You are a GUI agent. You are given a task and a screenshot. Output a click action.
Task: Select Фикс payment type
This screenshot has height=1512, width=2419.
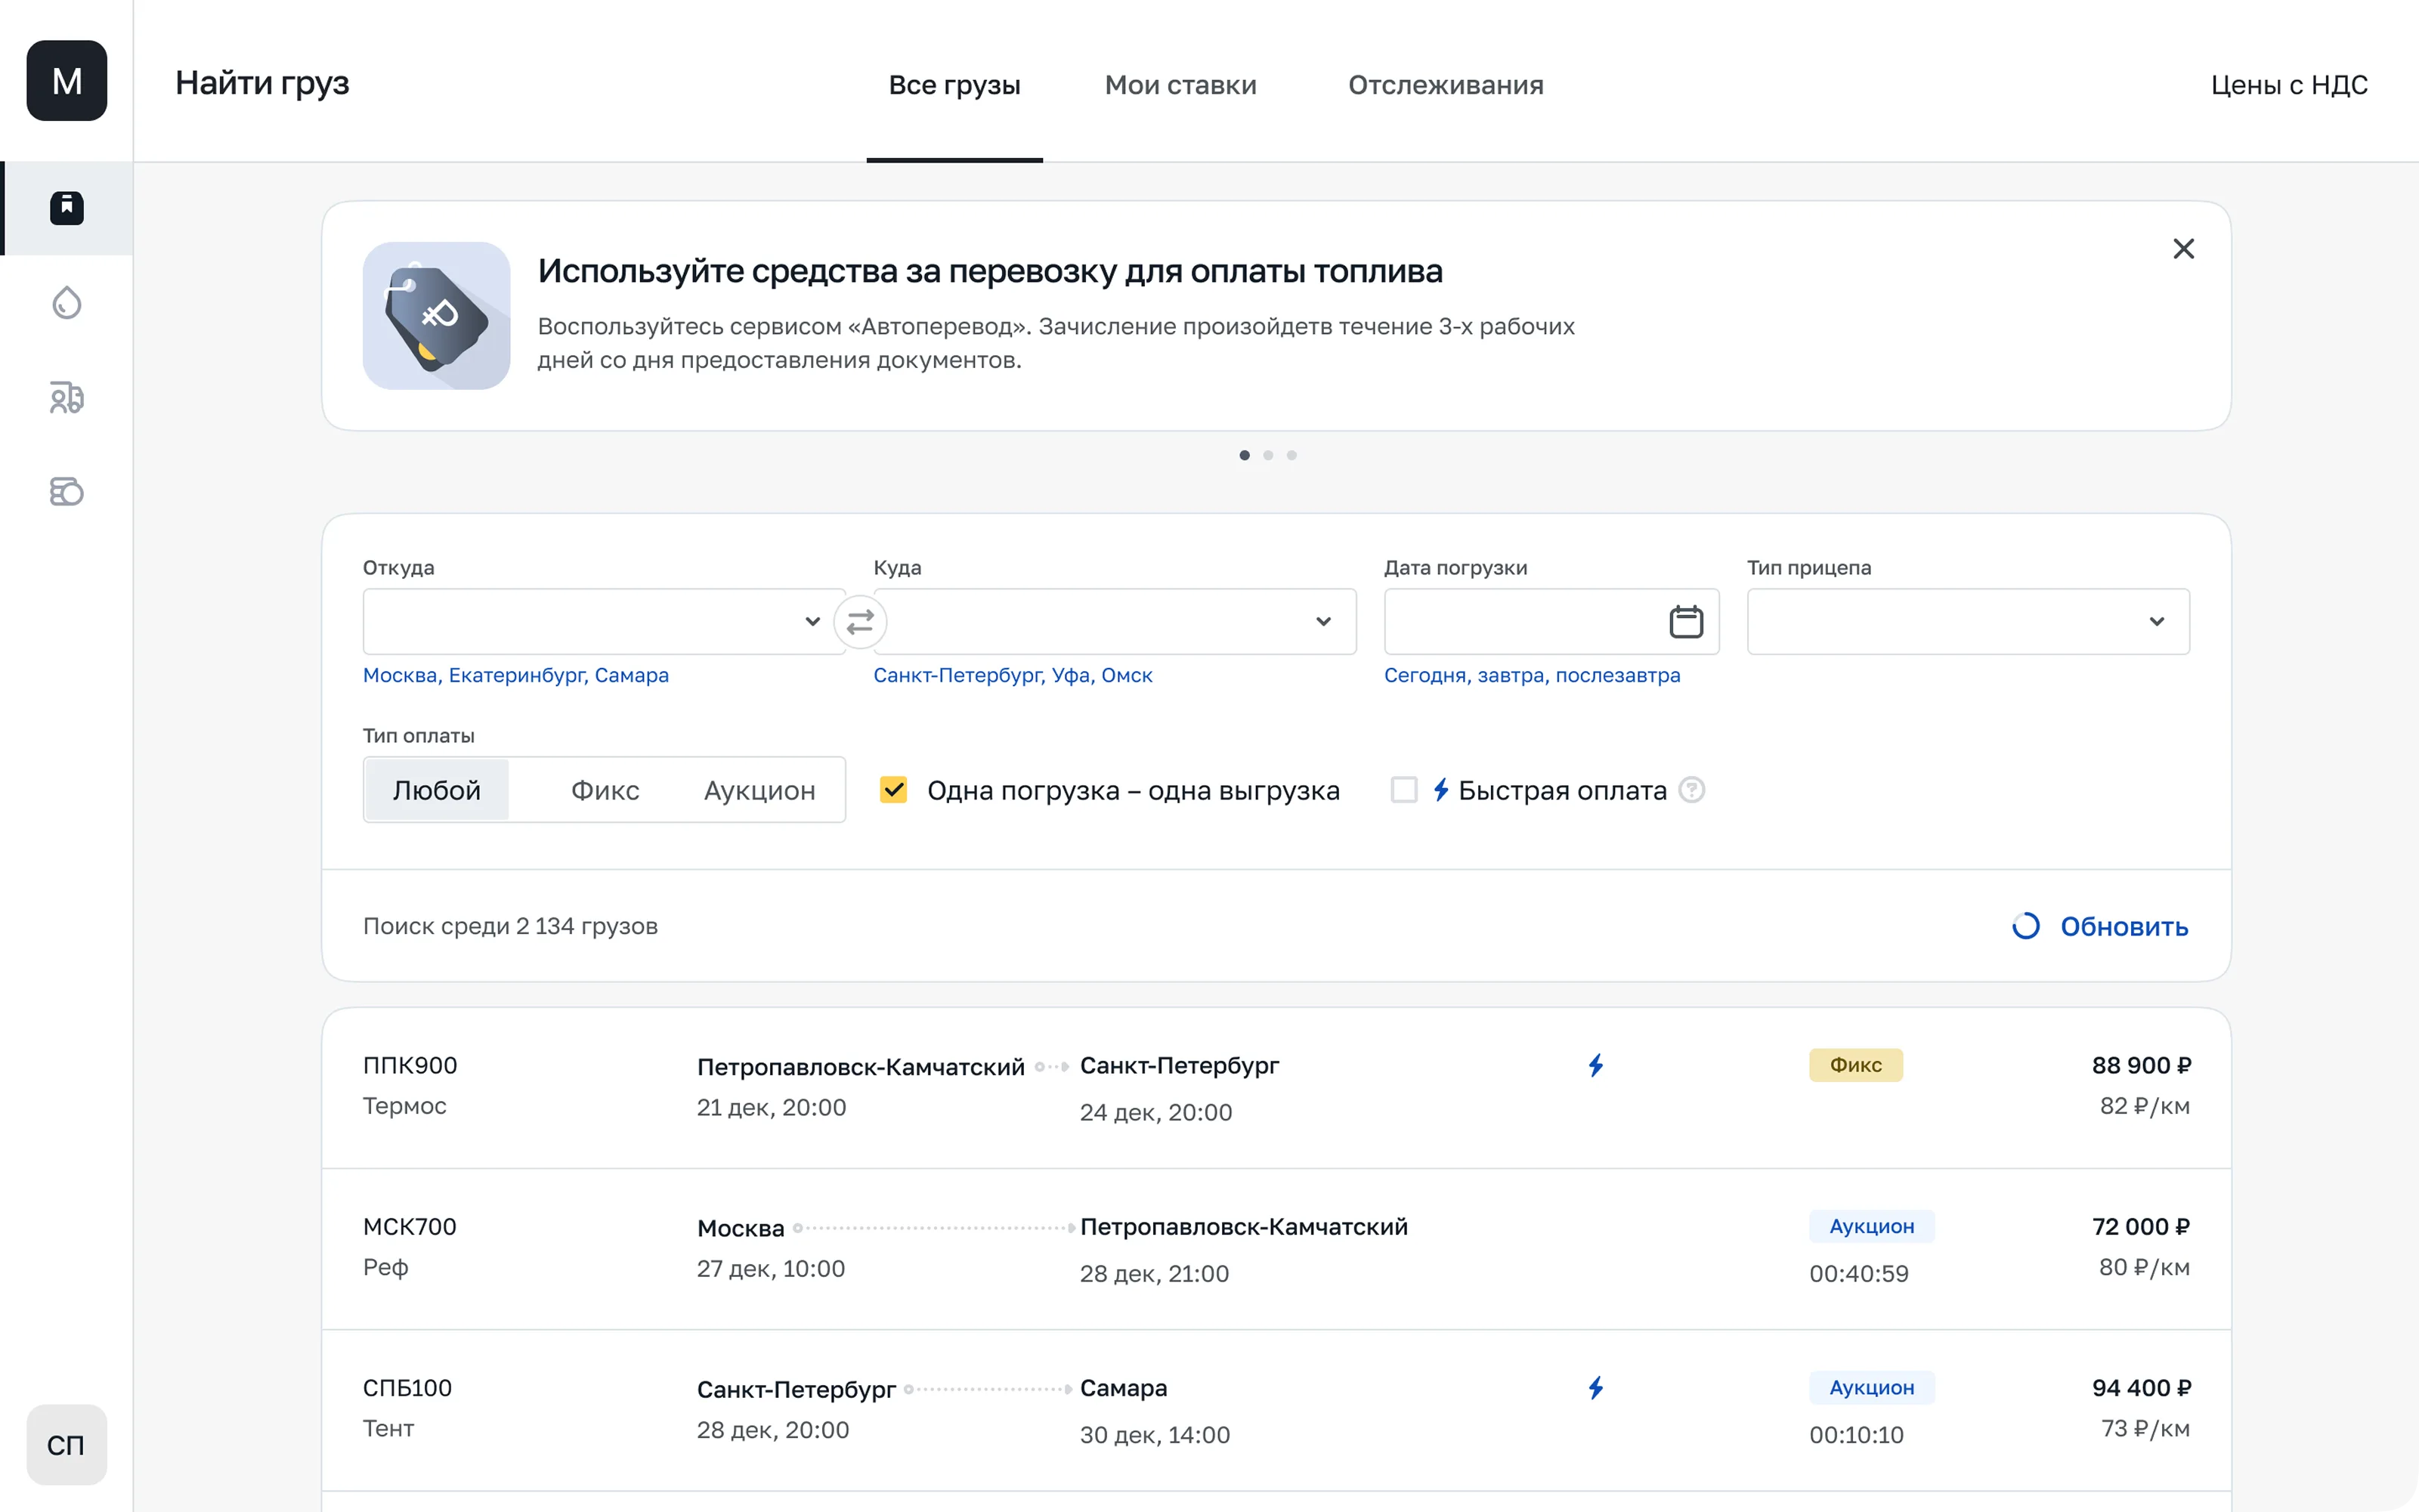605,790
